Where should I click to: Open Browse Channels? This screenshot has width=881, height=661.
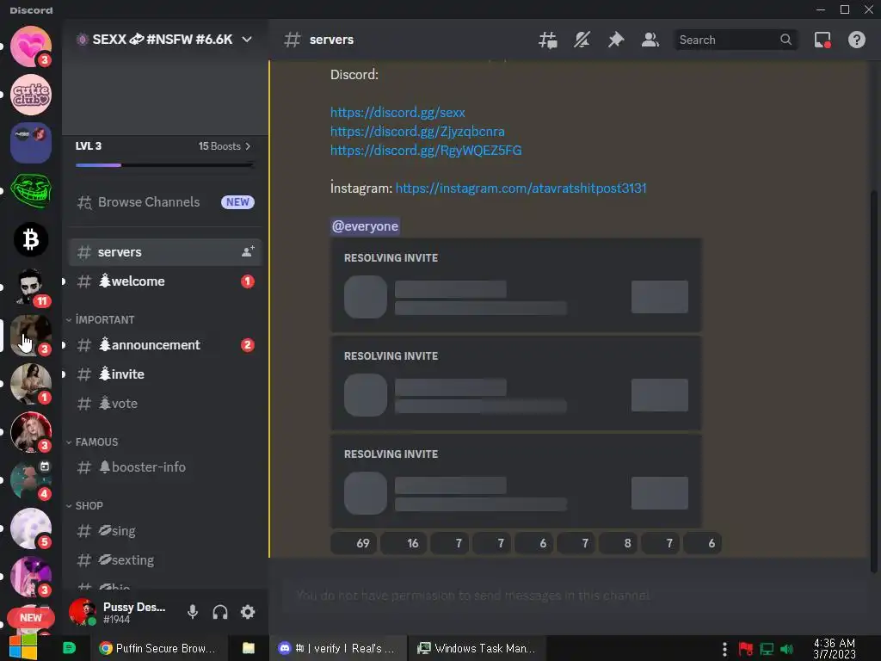165,202
